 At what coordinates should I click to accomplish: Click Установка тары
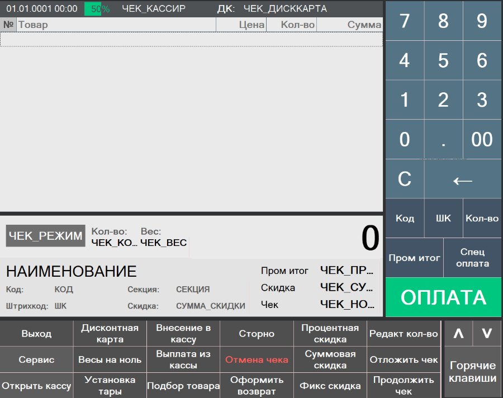tap(110, 386)
